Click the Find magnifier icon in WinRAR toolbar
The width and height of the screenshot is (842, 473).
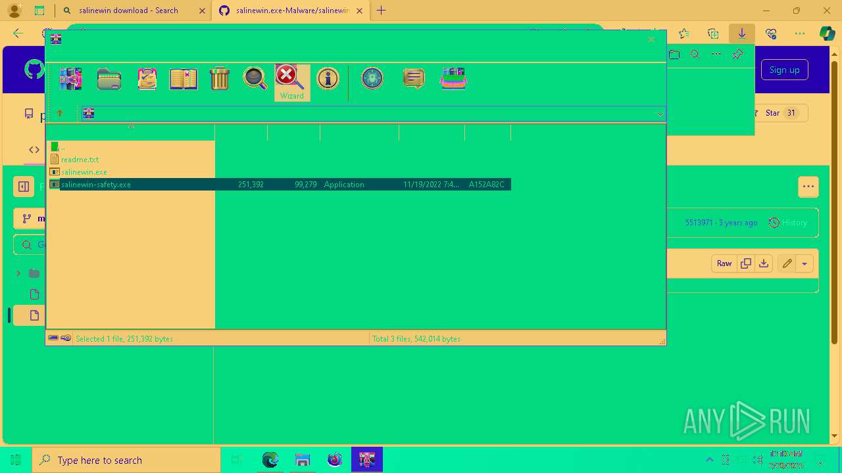pos(255,78)
